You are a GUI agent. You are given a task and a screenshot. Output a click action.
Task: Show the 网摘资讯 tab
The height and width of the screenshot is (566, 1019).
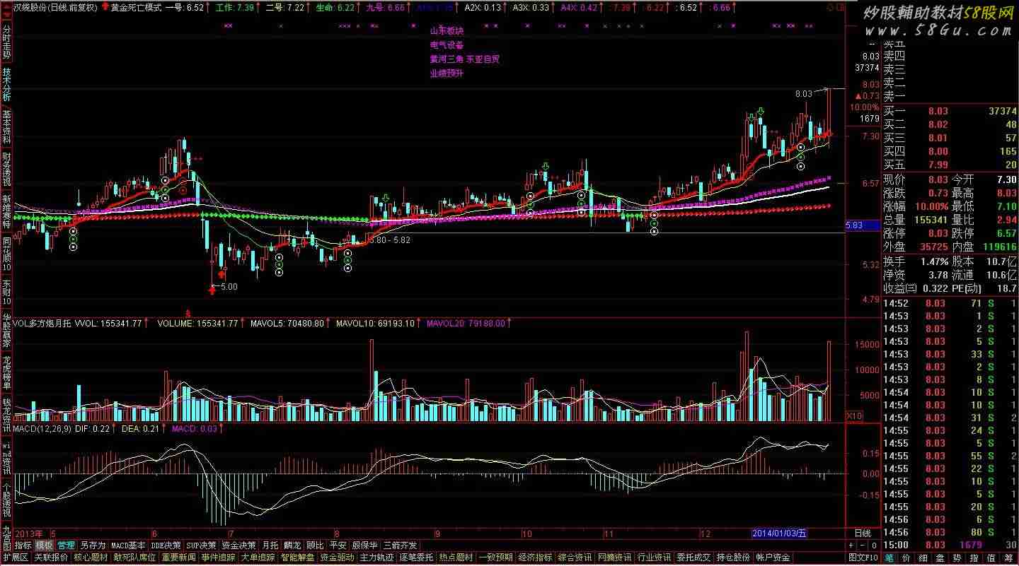614,558
